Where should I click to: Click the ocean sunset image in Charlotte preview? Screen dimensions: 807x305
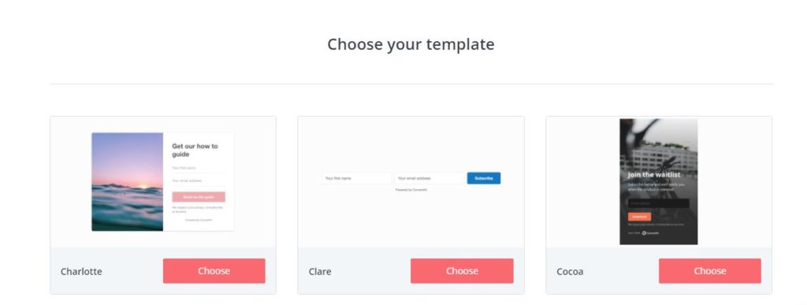click(x=128, y=182)
